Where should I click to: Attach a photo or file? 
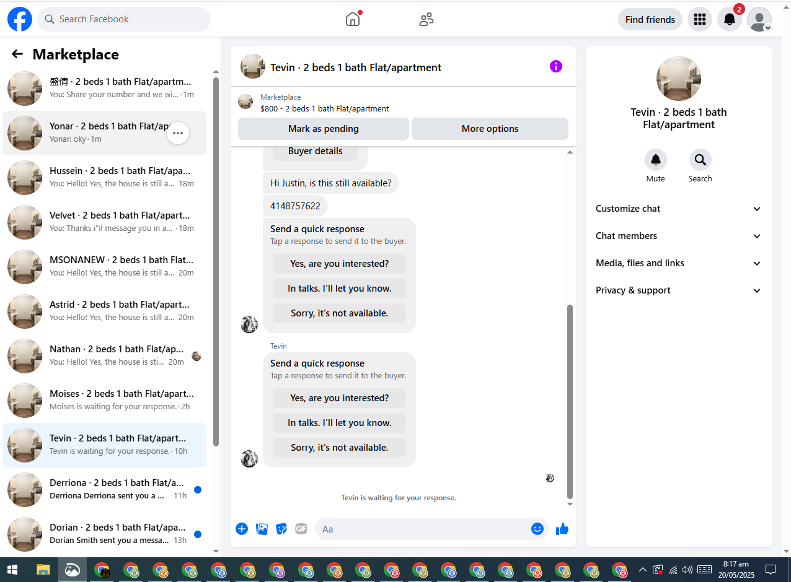tap(262, 529)
